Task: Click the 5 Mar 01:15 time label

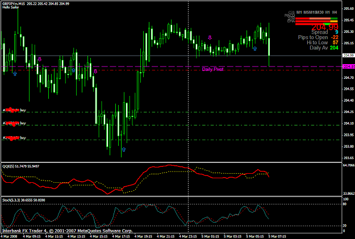Action: [x=210, y=237]
